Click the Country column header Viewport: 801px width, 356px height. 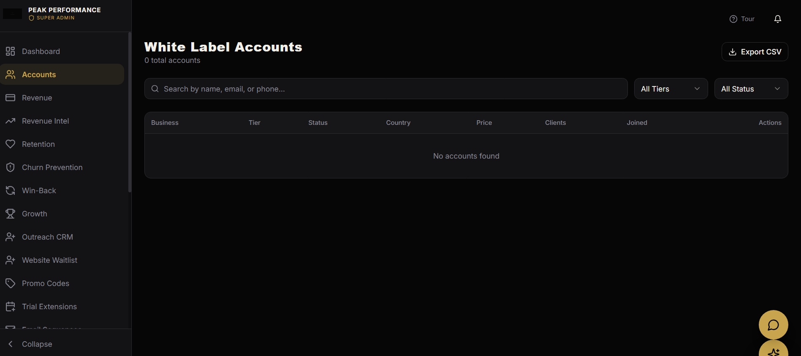pyautogui.click(x=398, y=123)
